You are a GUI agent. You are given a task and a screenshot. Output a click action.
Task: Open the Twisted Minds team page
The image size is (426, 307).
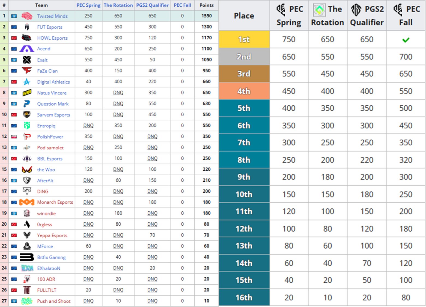(52, 16)
